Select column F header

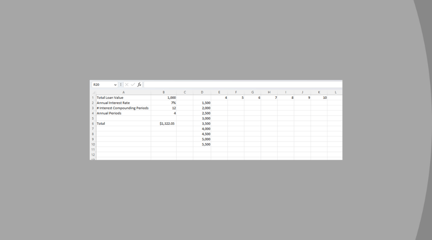pos(236,92)
